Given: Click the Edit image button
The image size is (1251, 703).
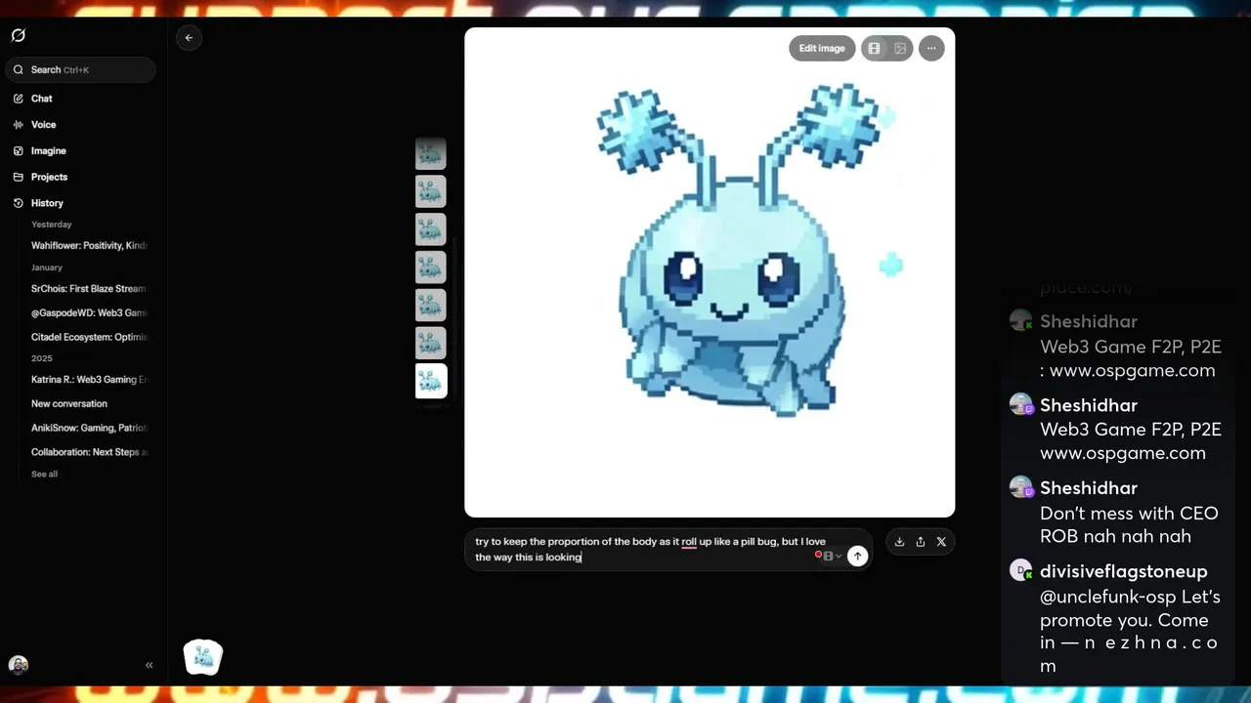Looking at the screenshot, I should click(822, 49).
